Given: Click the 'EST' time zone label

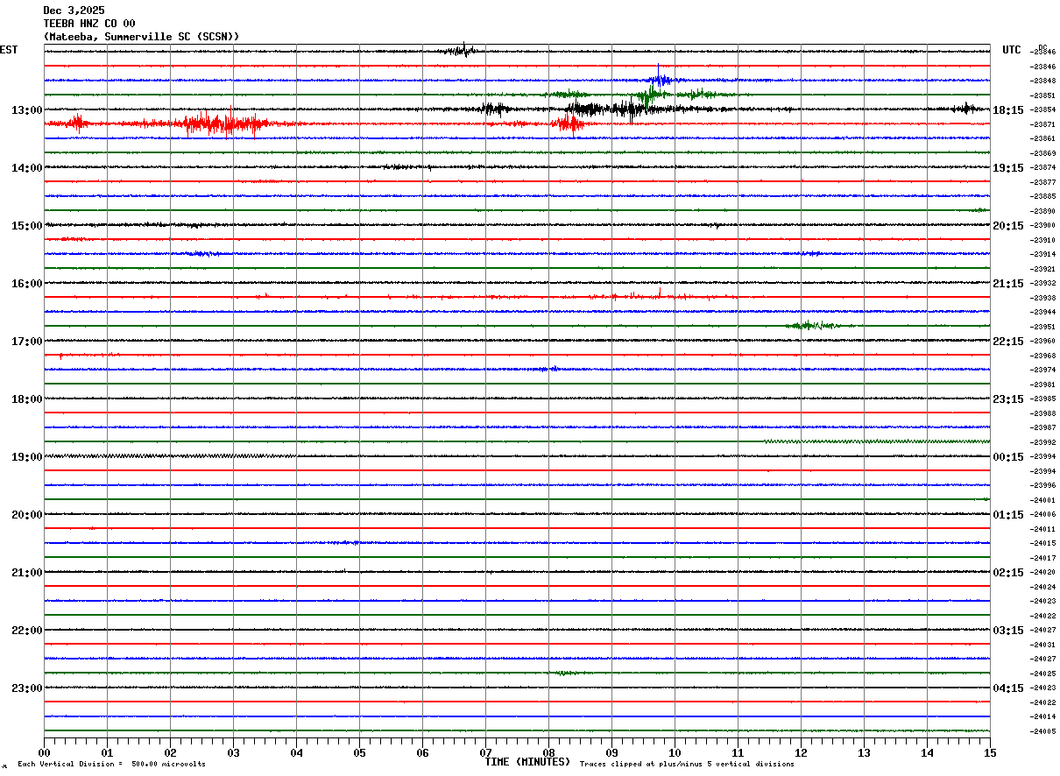Looking at the screenshot, I should pyautogui.click(x=9, y=50).
